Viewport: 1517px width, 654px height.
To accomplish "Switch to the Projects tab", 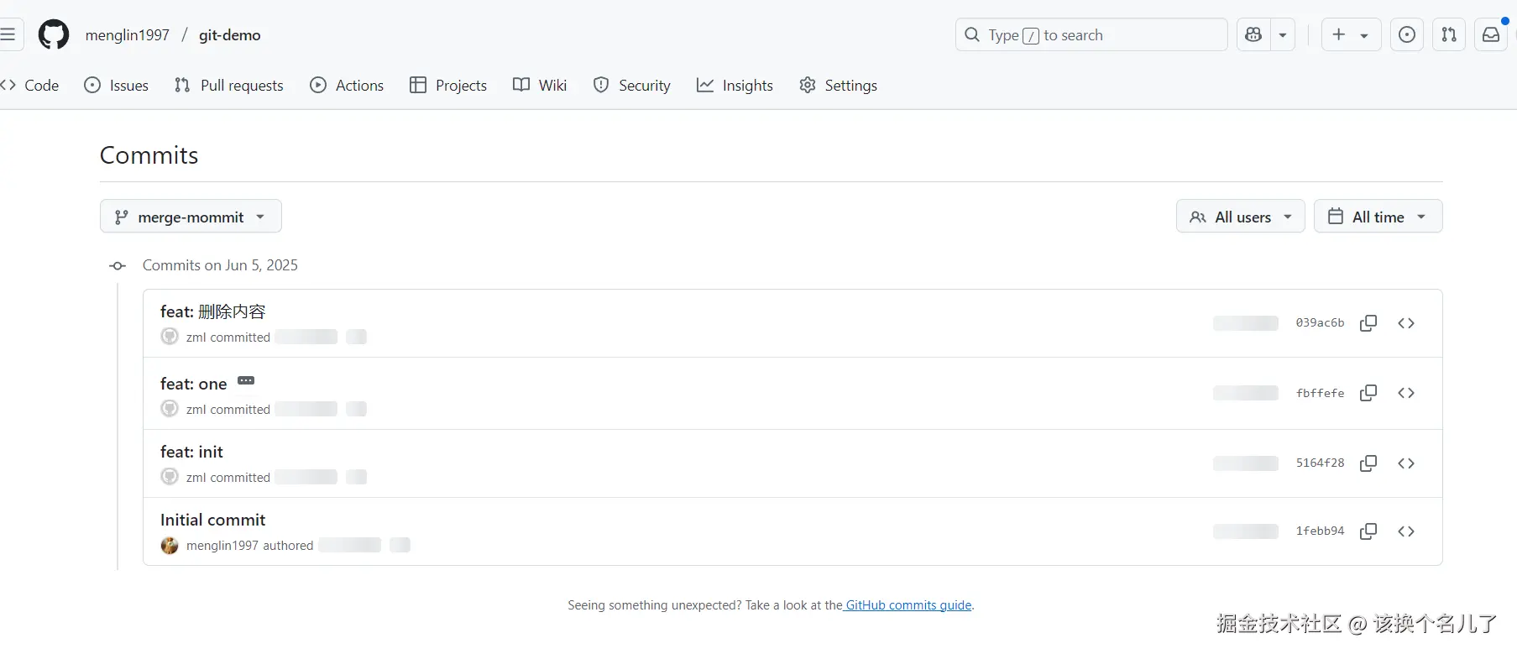I will [x=448, y=85].
